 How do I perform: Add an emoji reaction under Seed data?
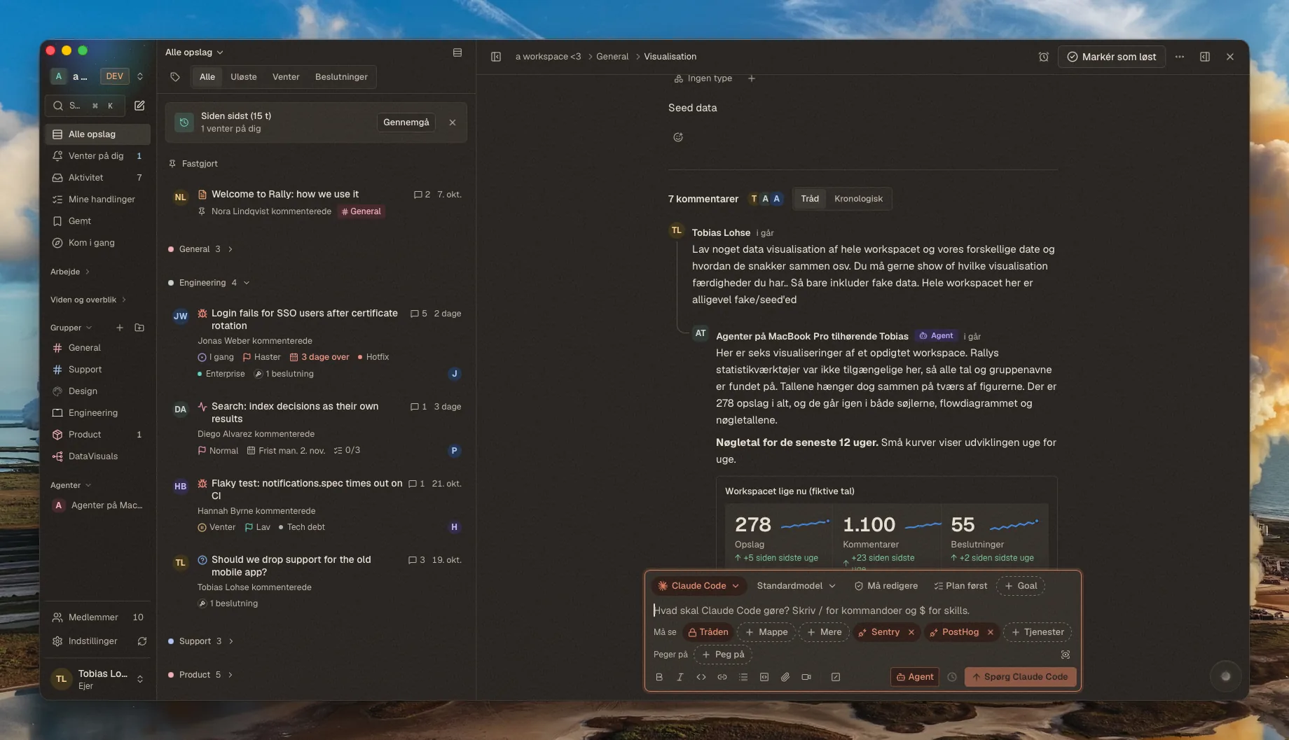pyautogui.click(x=678, y=137)
